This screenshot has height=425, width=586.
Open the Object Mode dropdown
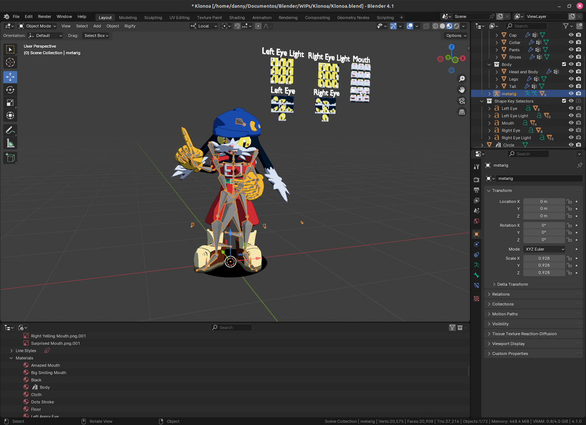click(x=37, y=26)
